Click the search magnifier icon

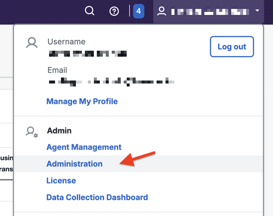pyautogui.click(x=90, y=11)
